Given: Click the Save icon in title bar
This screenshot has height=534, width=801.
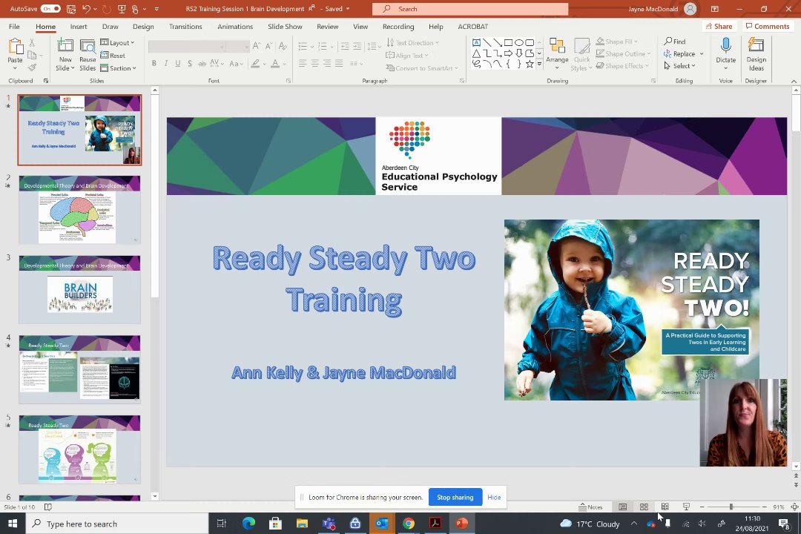Looking at the screenshot, I should tap(71, 9).
